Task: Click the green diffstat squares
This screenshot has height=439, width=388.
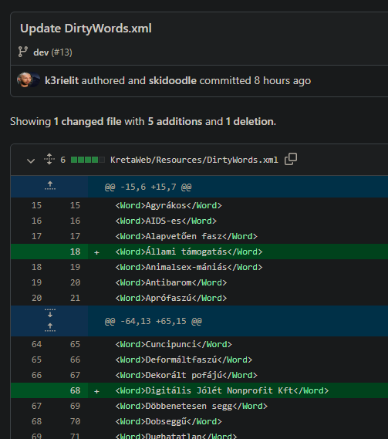Action: (88, 160)
